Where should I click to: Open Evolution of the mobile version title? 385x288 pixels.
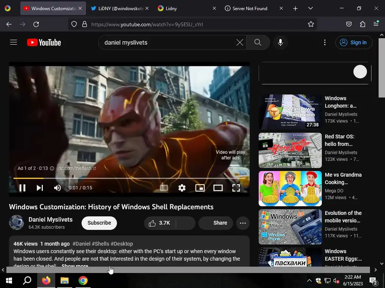343,217
